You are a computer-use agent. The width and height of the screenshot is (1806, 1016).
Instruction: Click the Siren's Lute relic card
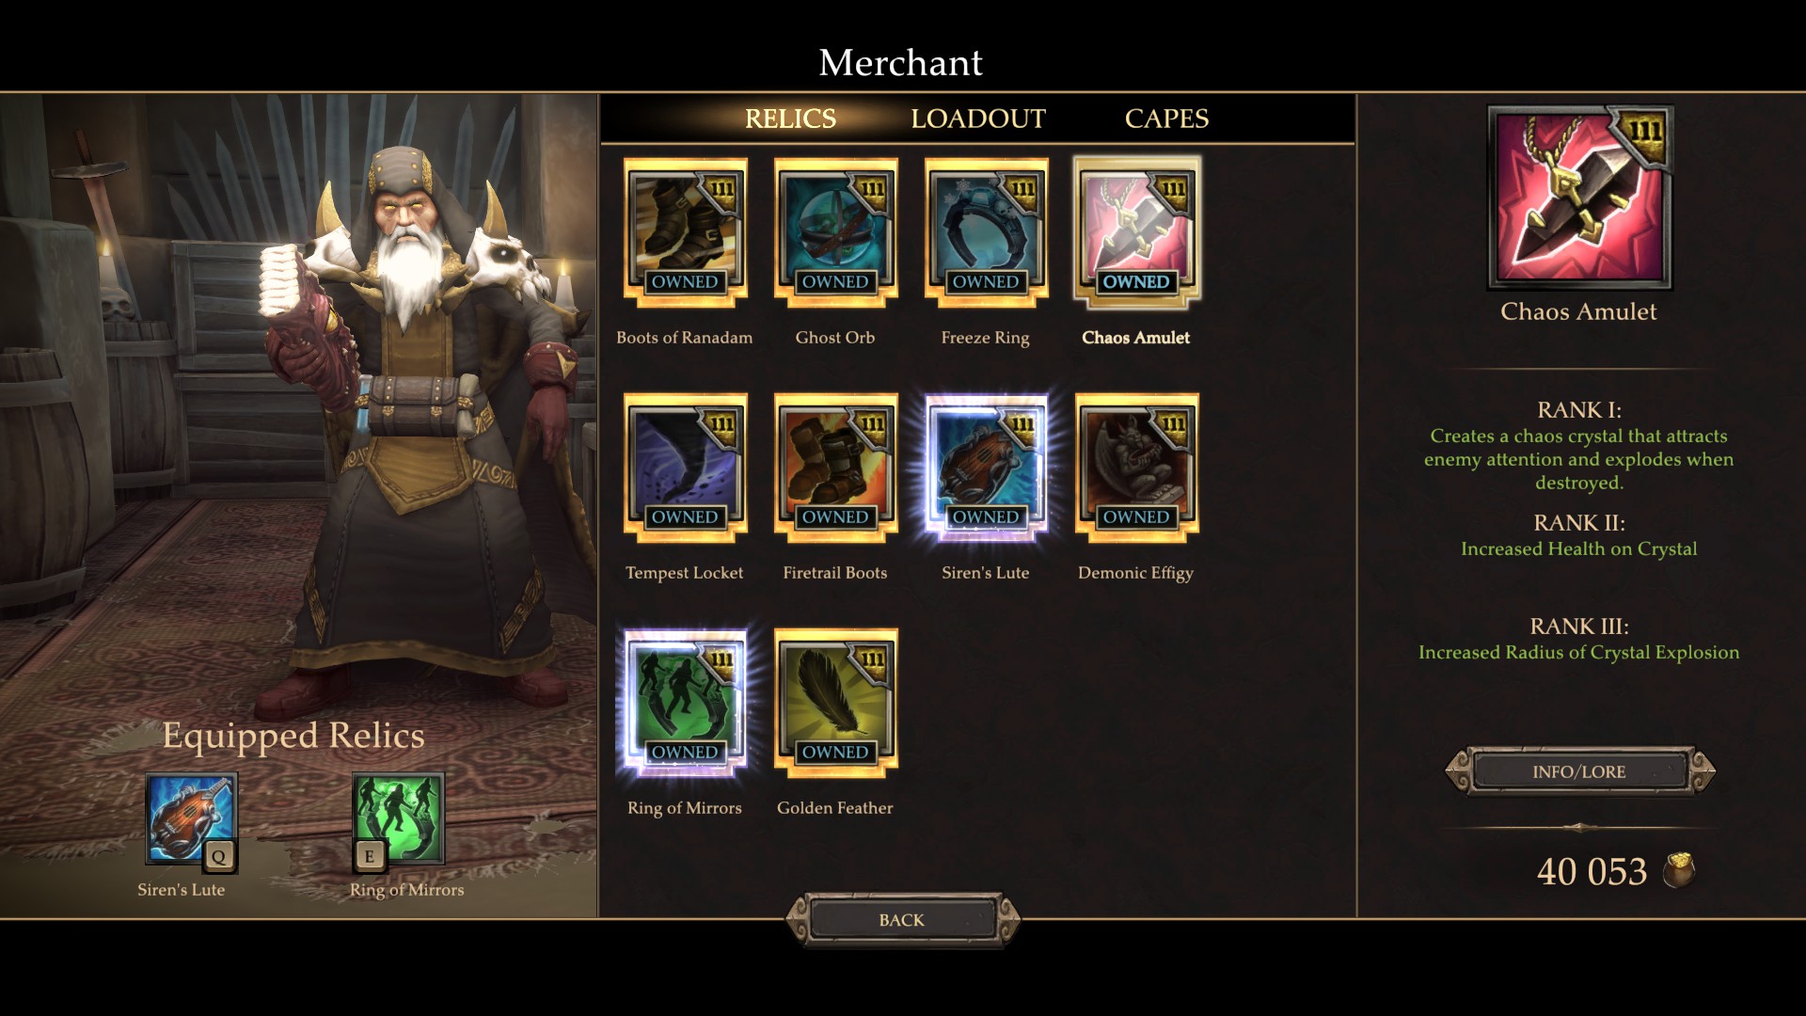point(986,468)
